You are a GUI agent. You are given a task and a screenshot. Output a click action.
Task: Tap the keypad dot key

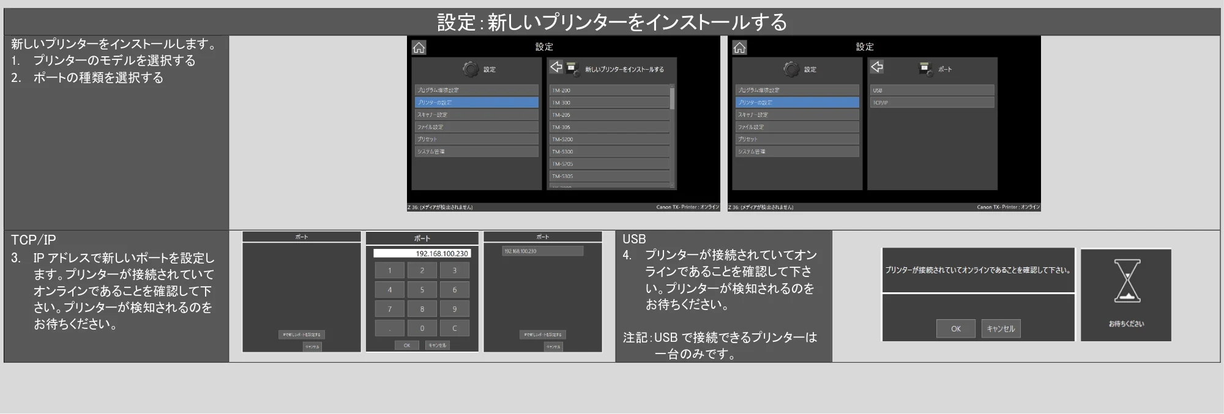click(389, 328)
